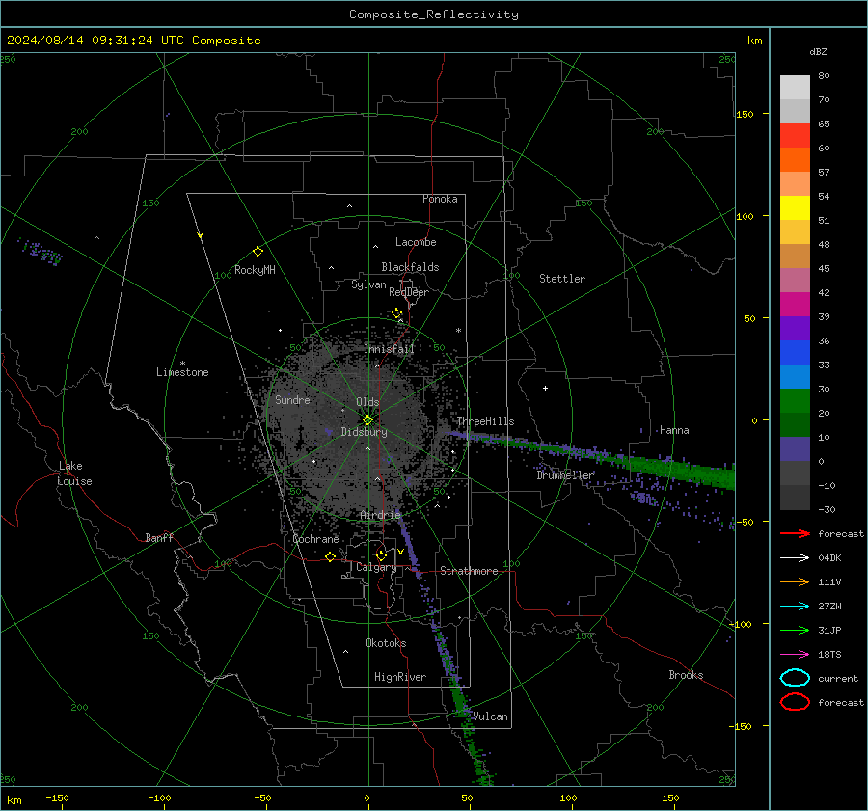Select the light blue swatch between 33 and 30

[x=795, y=376]
